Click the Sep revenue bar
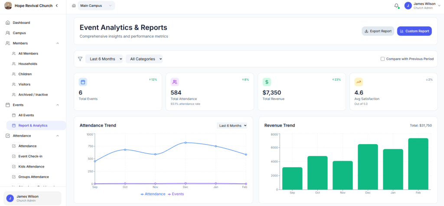 292,178
